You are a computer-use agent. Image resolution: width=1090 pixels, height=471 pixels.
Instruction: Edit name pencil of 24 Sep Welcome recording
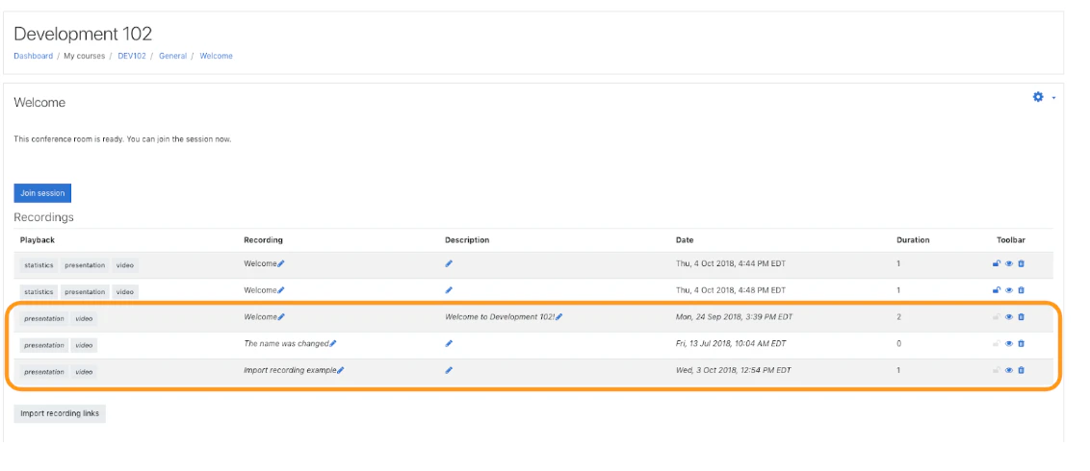tap(281, 317)
